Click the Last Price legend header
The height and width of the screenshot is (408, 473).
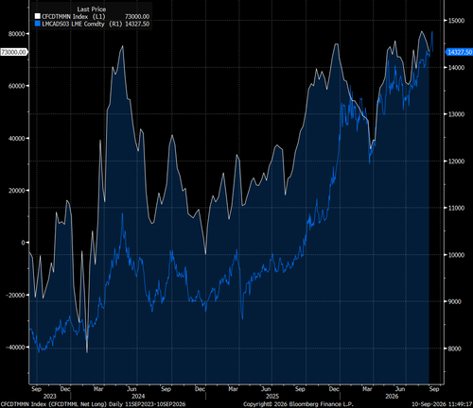[x=92, y=9]
